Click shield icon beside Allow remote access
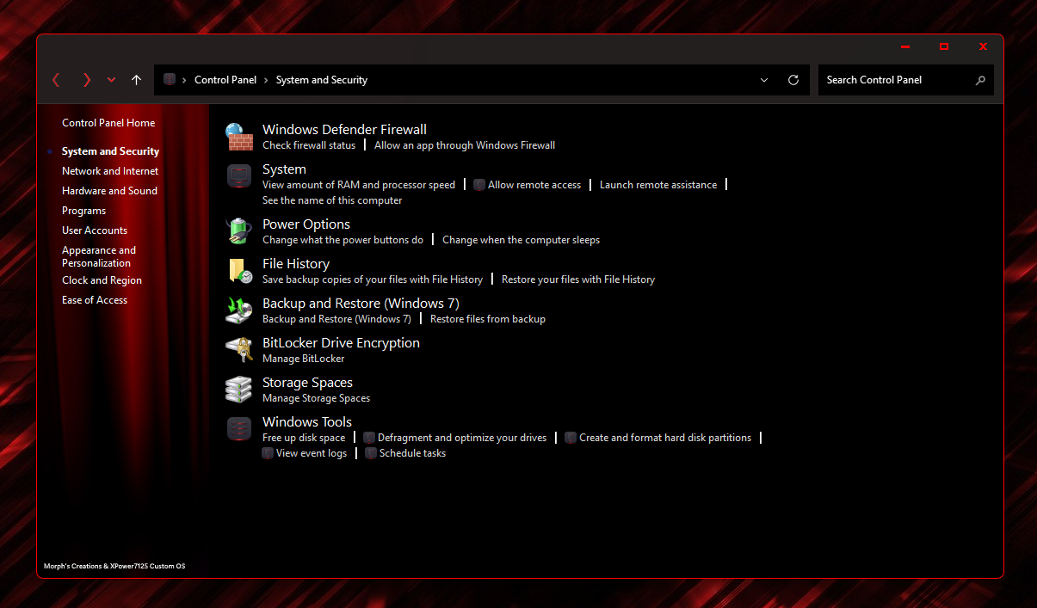Viewport: 1037px width, 608px height. click(x=479, y=185)
